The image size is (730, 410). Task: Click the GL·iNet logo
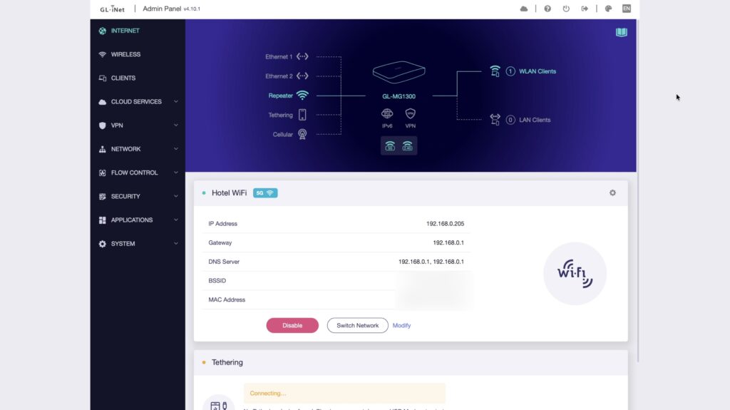coord(112,9)
